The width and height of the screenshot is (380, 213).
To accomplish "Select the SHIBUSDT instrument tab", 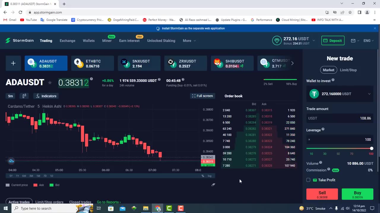I will click(232, 63).
